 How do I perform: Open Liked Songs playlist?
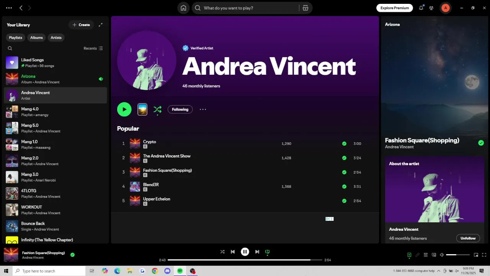pyautogui.click(x=56, y=62)
